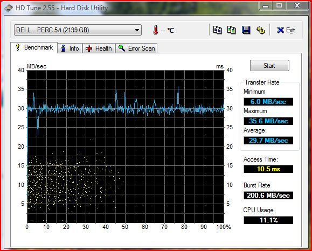
Task: Open the DELL PERC 5/i drive dropdown
Action: click(78, 30)
